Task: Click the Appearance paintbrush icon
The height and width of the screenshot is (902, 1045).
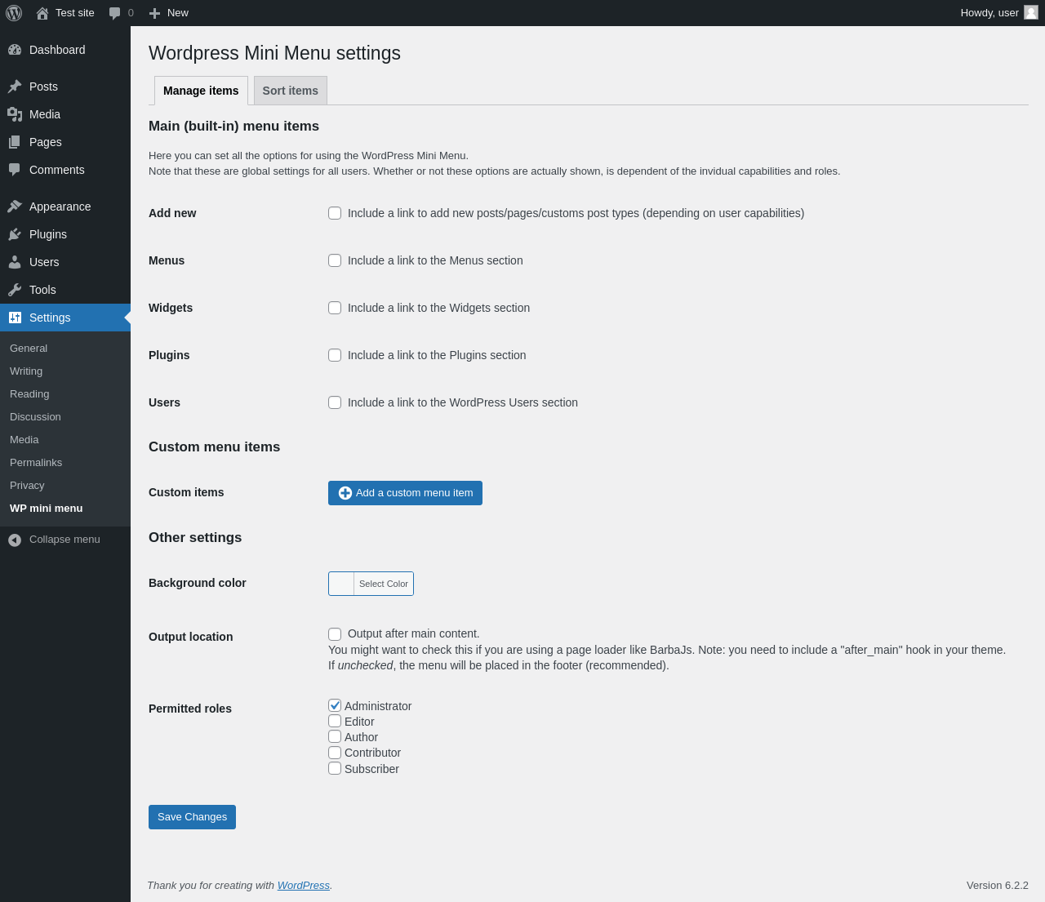Action: [x=15, y=207]
